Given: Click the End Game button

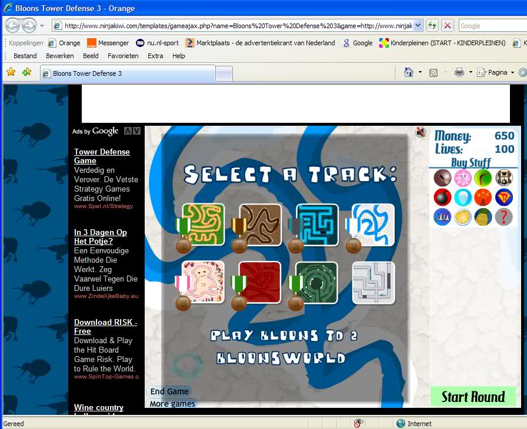Looking at the screenshot, I should coord(169,391).
